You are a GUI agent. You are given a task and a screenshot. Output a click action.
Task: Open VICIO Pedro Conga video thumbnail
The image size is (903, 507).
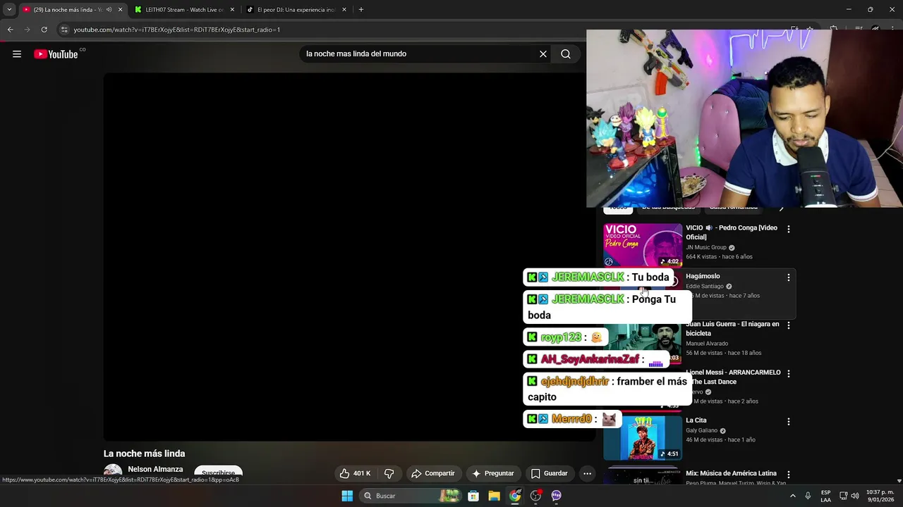click(x=643, y=245)
